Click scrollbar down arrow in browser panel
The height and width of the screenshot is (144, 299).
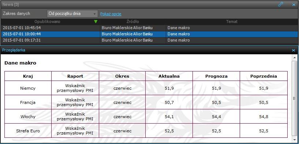(295, 140)
